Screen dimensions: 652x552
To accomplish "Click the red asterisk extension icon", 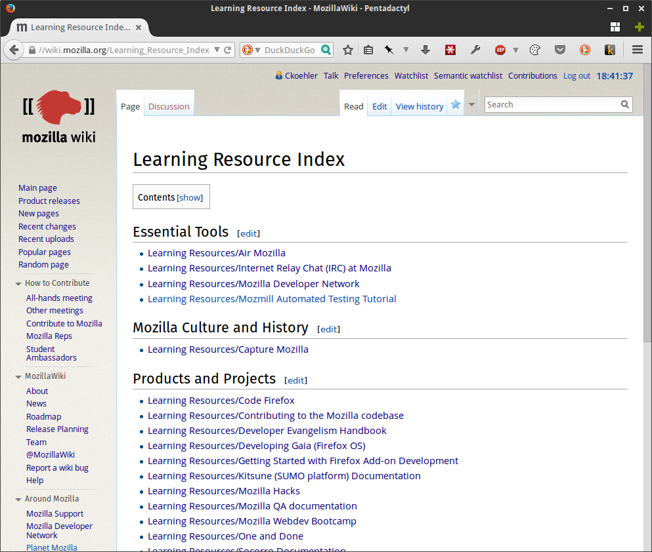I will pos(450,50).
